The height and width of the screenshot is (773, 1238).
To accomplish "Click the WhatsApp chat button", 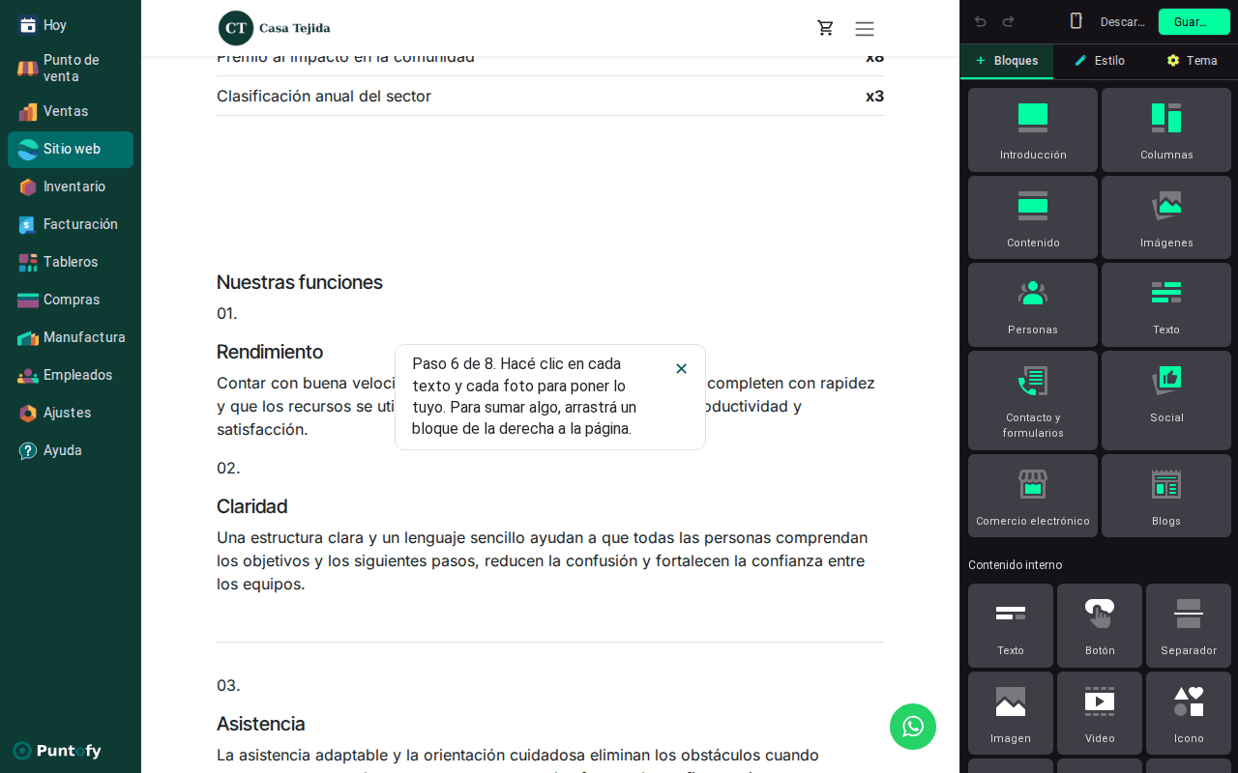I will tap(913, 727).
